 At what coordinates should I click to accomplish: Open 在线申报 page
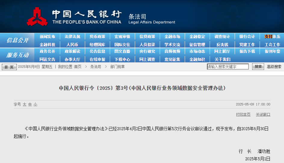pos(97,59)
